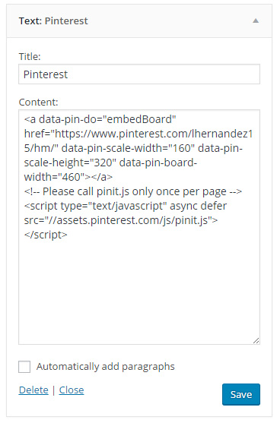277x423 pixels.
Task: Click the 'Content:' field label
Action: pos(38,103)
